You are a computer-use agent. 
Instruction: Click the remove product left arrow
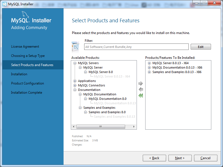coord(141,89)
